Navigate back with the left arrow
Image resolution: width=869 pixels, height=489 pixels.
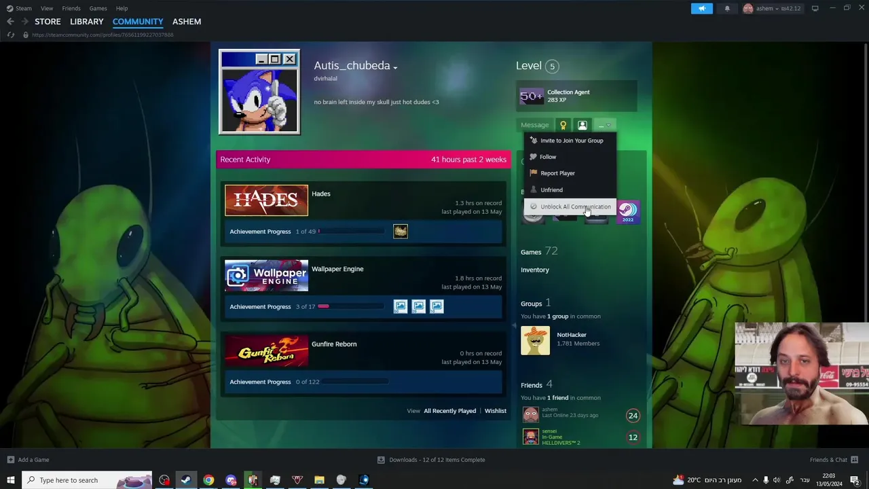(x=10, y=22)
